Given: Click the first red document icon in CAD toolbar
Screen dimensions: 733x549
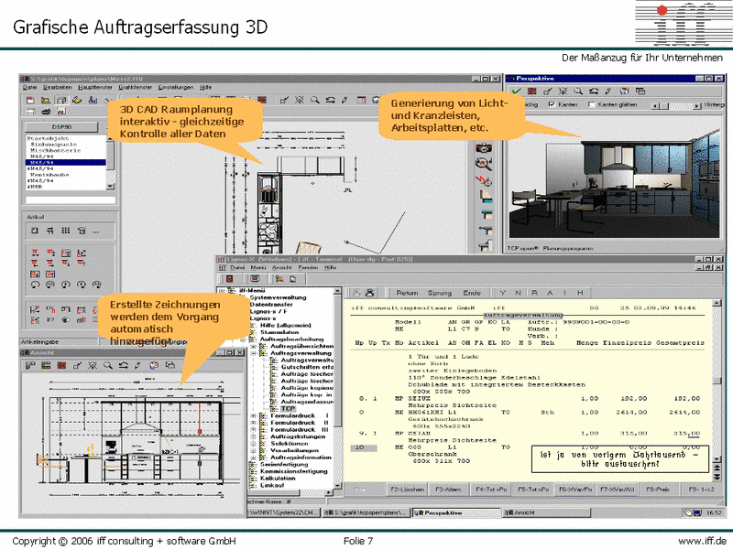Looking at the screenshot, I should pyautogui.click(x=30, y=100).
